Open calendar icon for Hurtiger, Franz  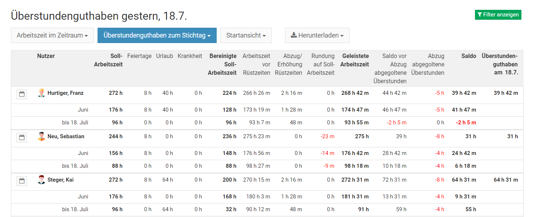pos(22,94)
